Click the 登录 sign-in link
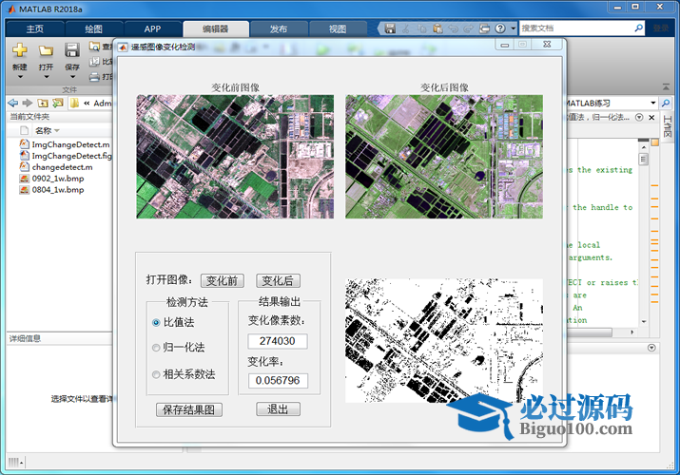 pos(661,28)
